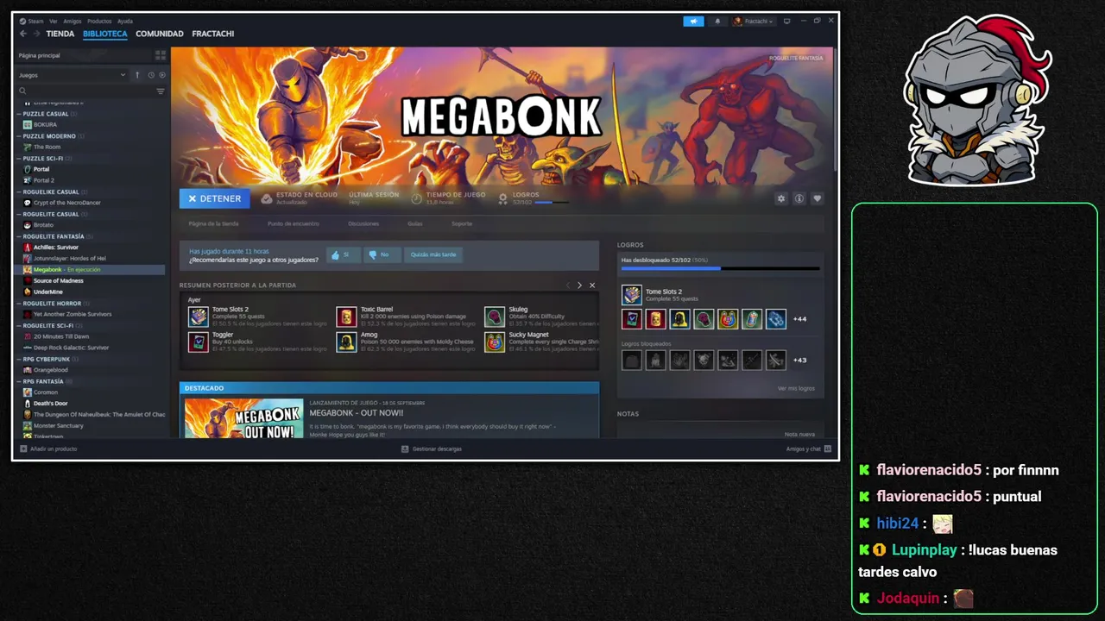
Task: Open the notifications bell
Action: click(x=717, y=21)
